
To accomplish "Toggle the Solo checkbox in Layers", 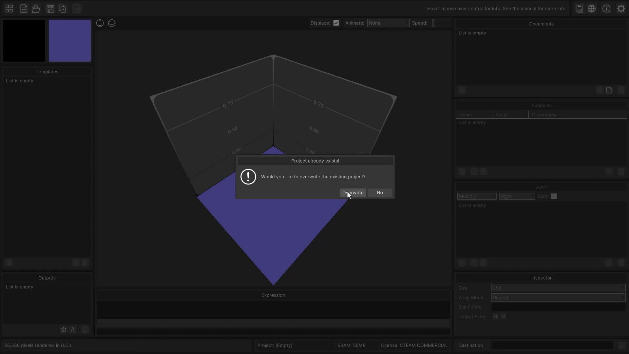I will 554,196.
